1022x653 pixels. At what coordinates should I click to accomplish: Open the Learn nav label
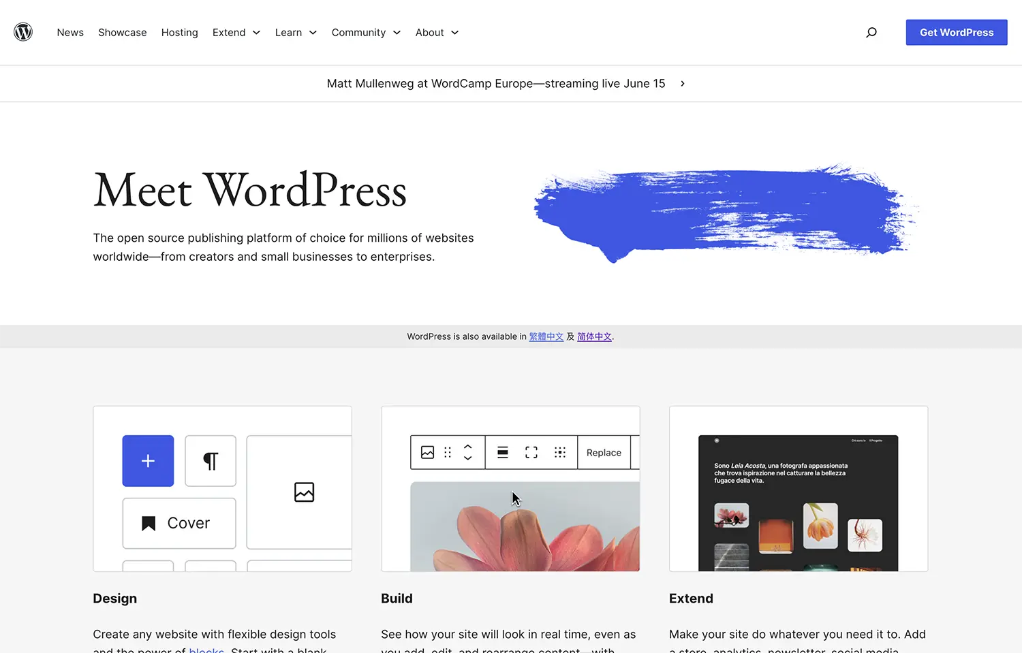(289, 33)
